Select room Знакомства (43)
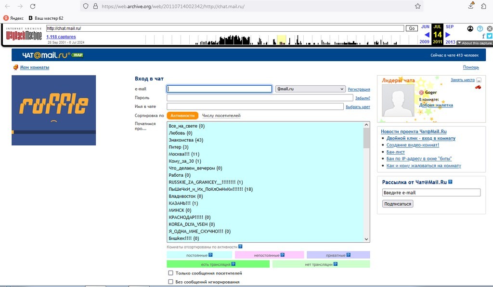Viewport: 493px width, 287px height. tap(186, 140)
